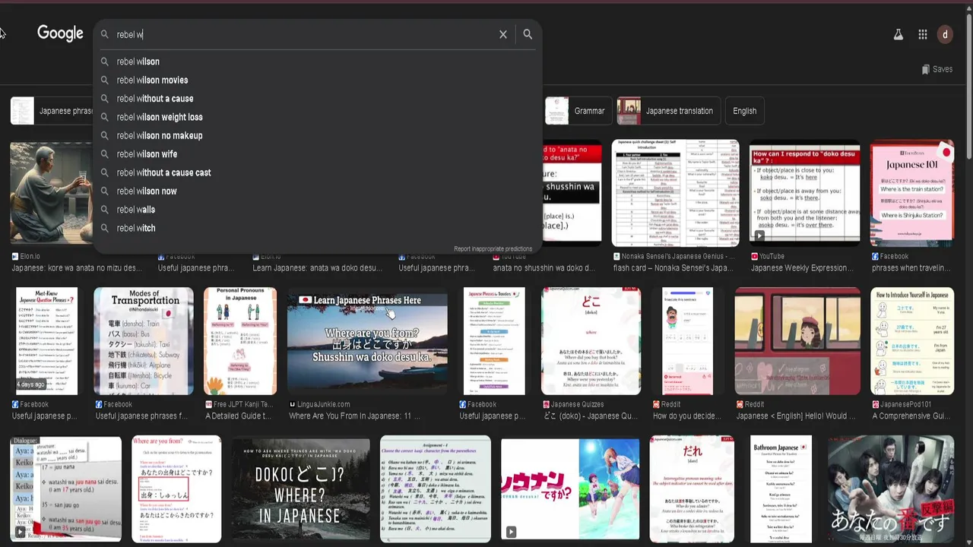Screen dimensions: 973x547
Task: Click the LinguaJunkie.com source favicon
Action: [x=293, y=405]
